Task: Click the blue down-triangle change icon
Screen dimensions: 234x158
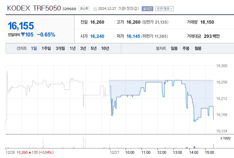Action: [x=23, y=35]
